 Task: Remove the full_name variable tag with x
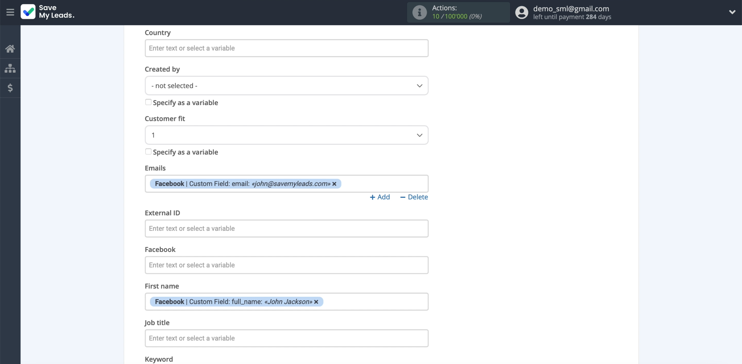(316, 302)
